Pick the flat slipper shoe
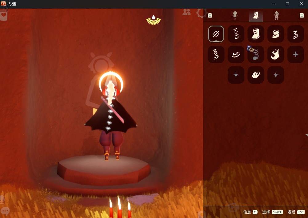The height and width of the screenshot is (218, 308). point(236,54)
